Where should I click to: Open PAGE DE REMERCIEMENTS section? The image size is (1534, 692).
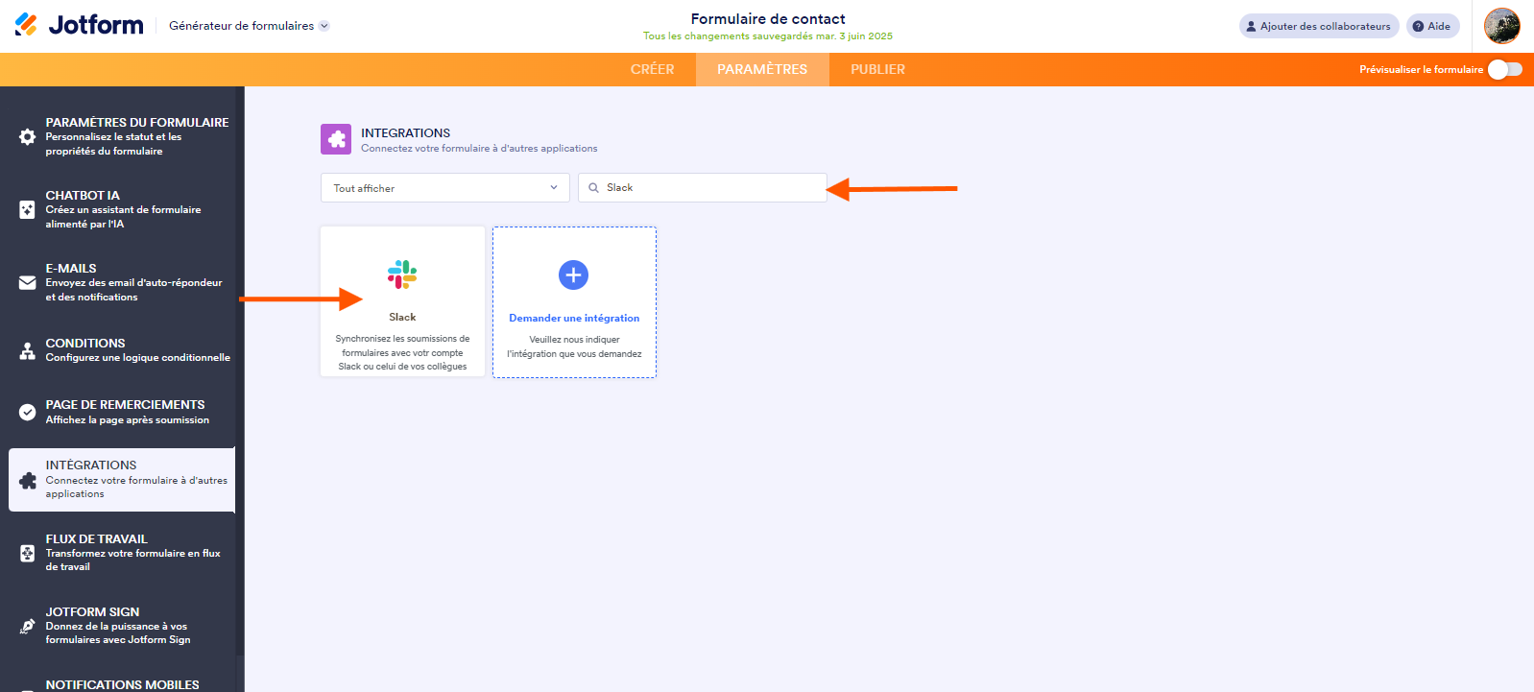point(122,412)
